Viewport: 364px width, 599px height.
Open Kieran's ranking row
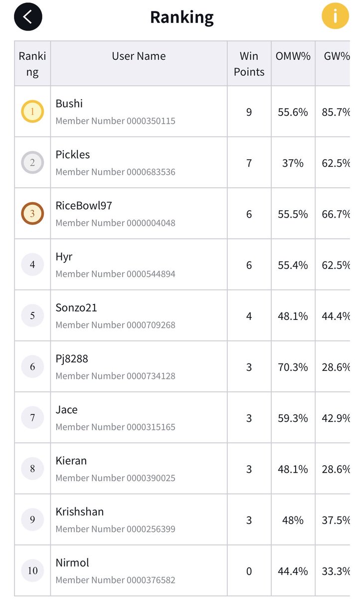(x=182, y=469)
